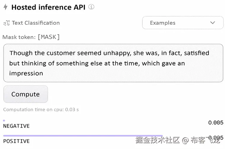Click the 0.005 negative score value
This screenshot has width=225, height=149.
(216, 123)
